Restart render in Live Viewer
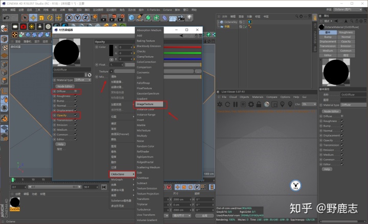Screen dimensions: 368x224 pyautogui.click(x=227, y=104)
